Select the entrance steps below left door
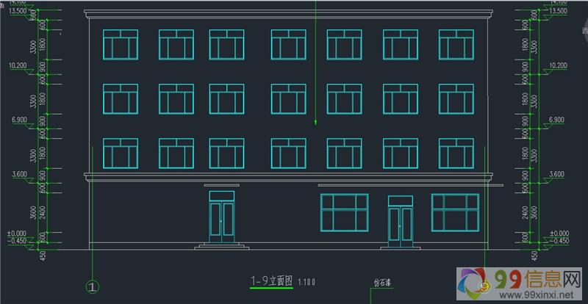The height and width of the screenshot is (304, 588). pyautogui.click(x=220, y=246)
